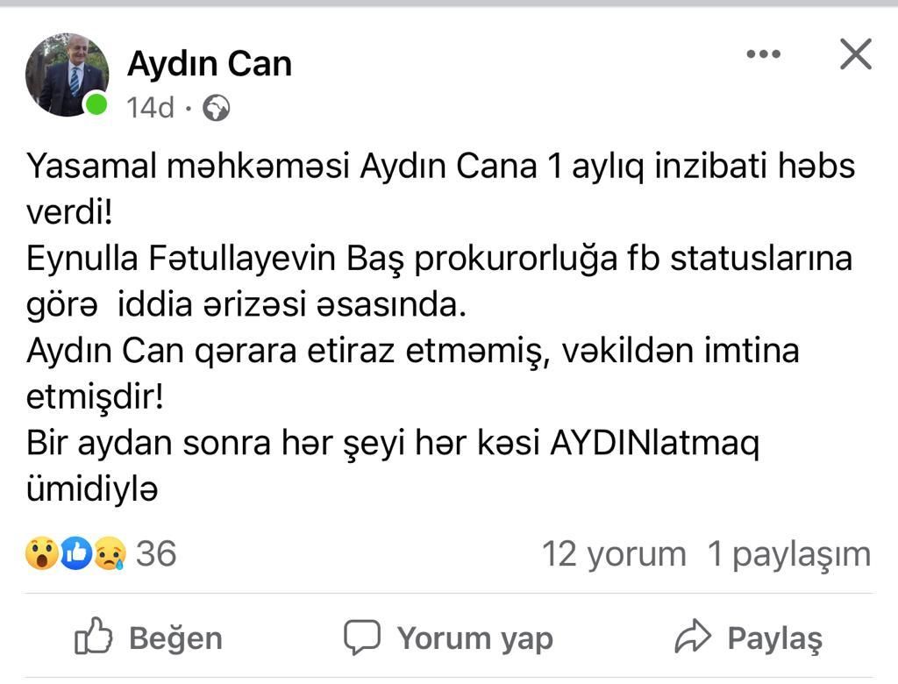The height and width of the screenshot is (684, 898).
Task: View the crying sad reaction emoji
Action: coord(110,553)
